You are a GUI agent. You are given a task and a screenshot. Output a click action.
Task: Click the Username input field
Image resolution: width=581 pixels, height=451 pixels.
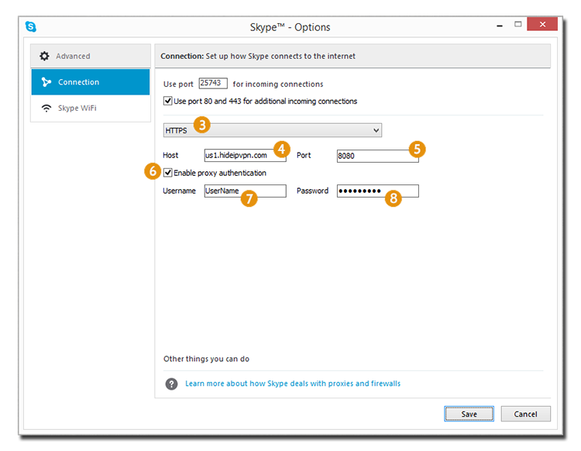click(245, 191)
